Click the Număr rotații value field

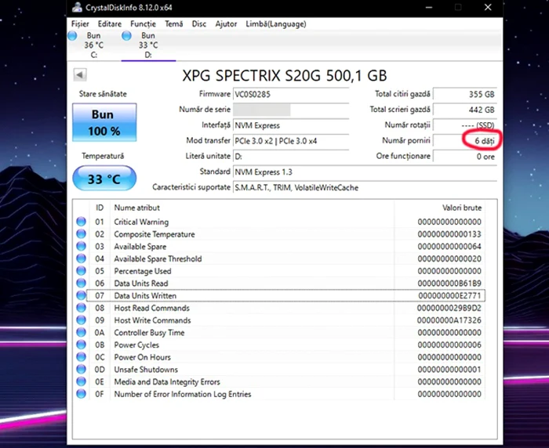pos(465,125)
